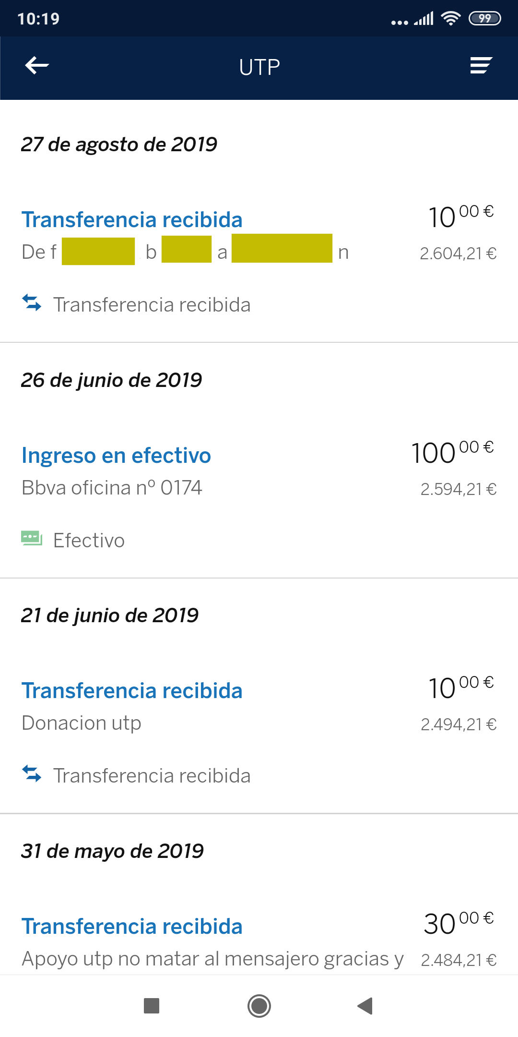This screenshot has height=1037, width=518.
Task: Tap the 2.604,21 € balance
Action: 458,253
